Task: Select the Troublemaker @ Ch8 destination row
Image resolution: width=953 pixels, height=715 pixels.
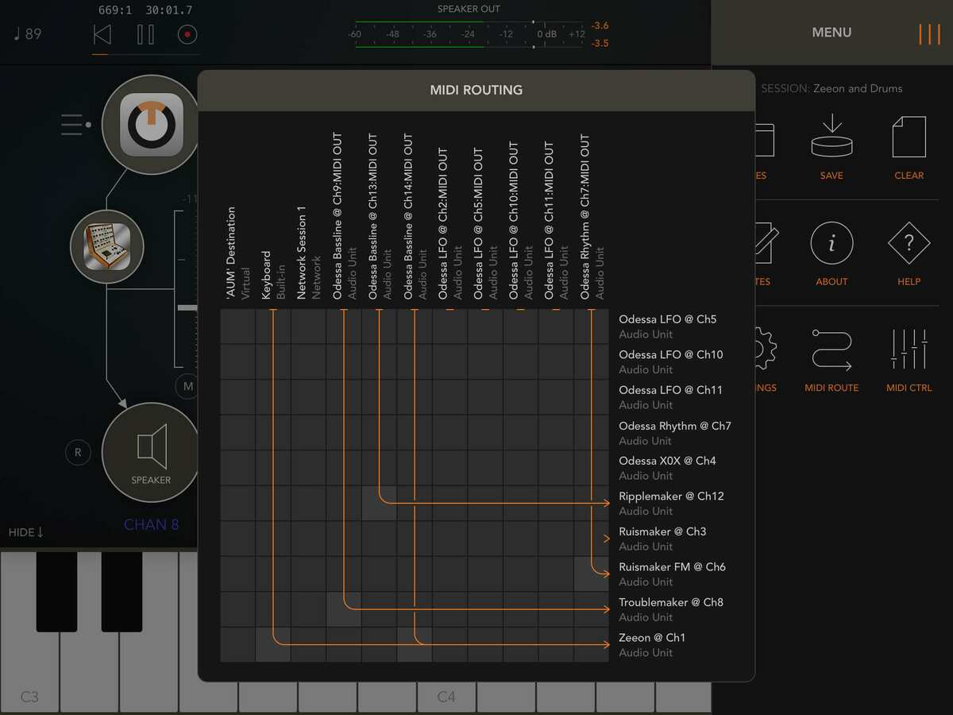Action: tap(671, 609)
